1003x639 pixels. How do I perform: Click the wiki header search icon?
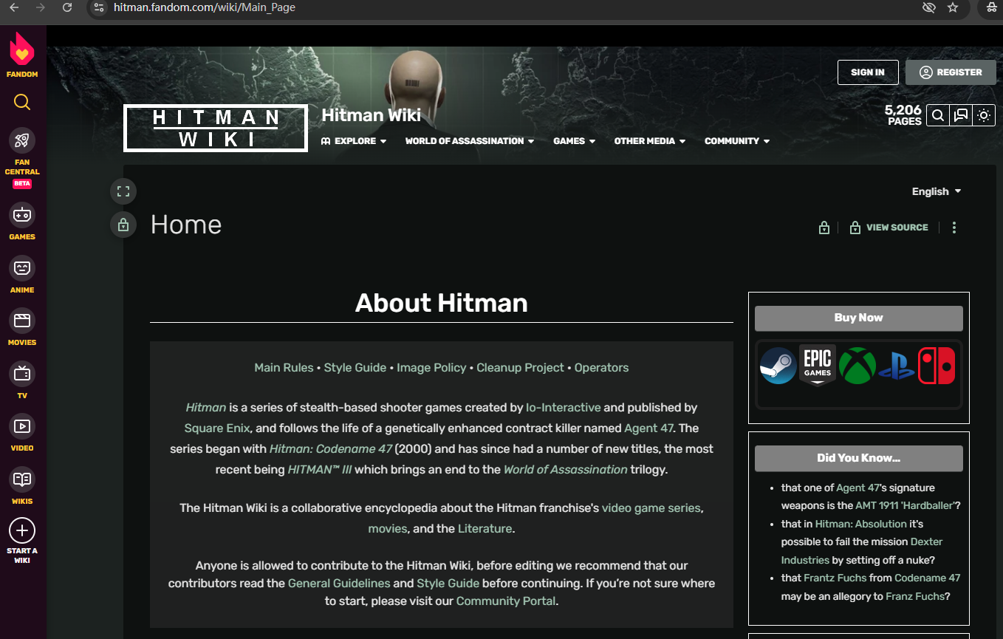click(x=937, y=115)
